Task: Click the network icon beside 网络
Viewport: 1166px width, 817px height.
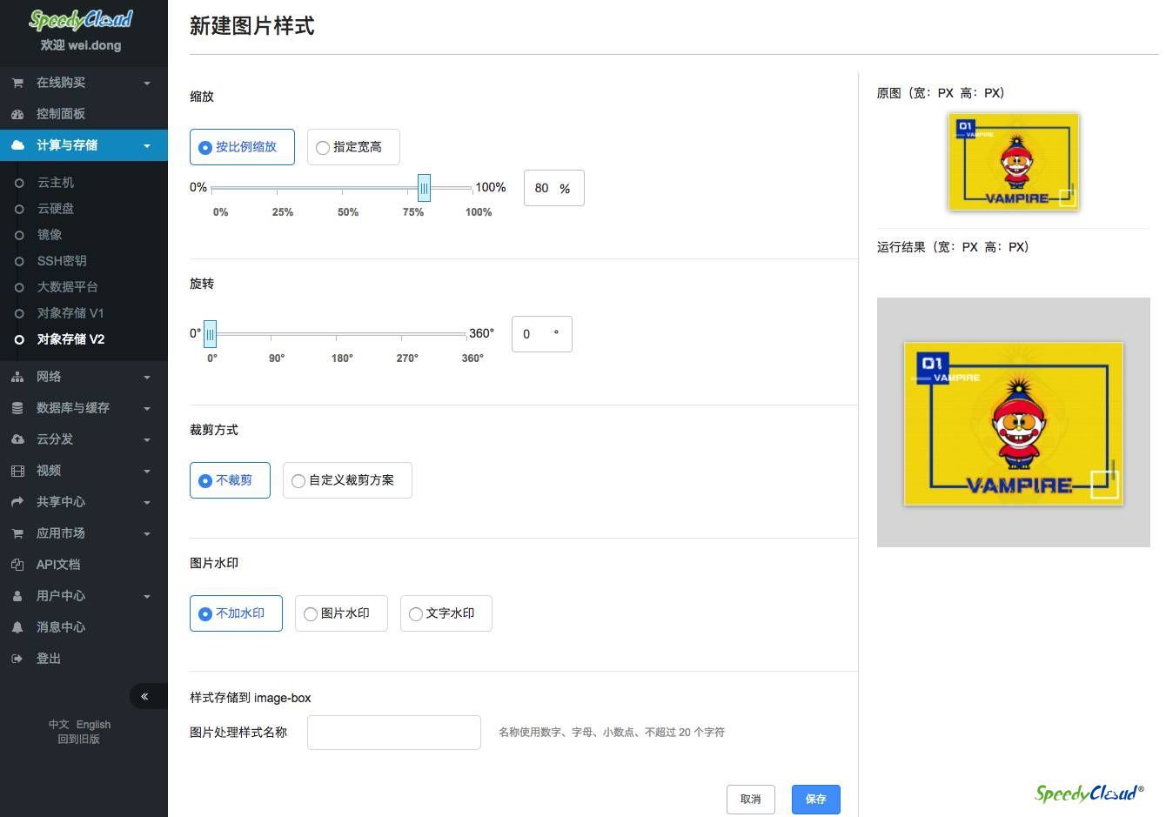Action: 17,377
